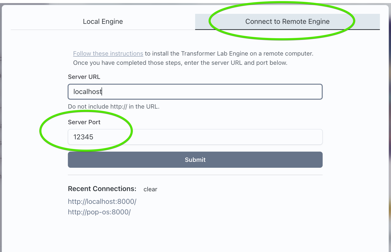The height and width of the screenshot is (252, 391).
Task: Open the Follow these instructions link
Action: pyautogui.click(x=108, y=54)
